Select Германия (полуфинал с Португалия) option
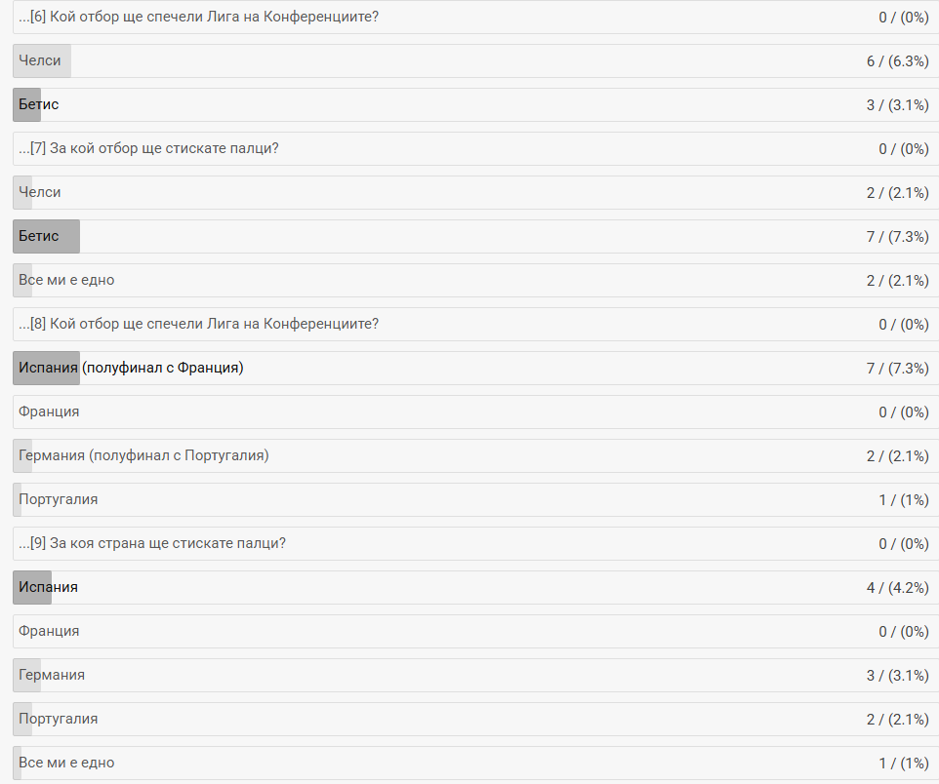 [x=475, y=456]
